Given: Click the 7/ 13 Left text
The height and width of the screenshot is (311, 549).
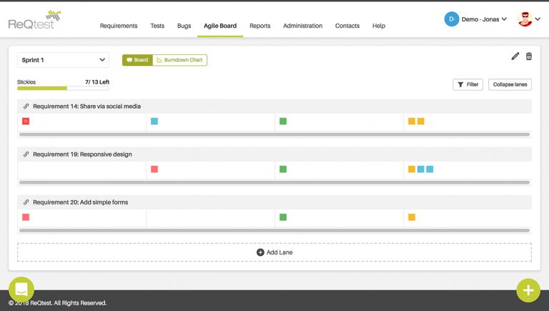Looking at the screenshot, I should pyautogui.click(x=97, y=82).
